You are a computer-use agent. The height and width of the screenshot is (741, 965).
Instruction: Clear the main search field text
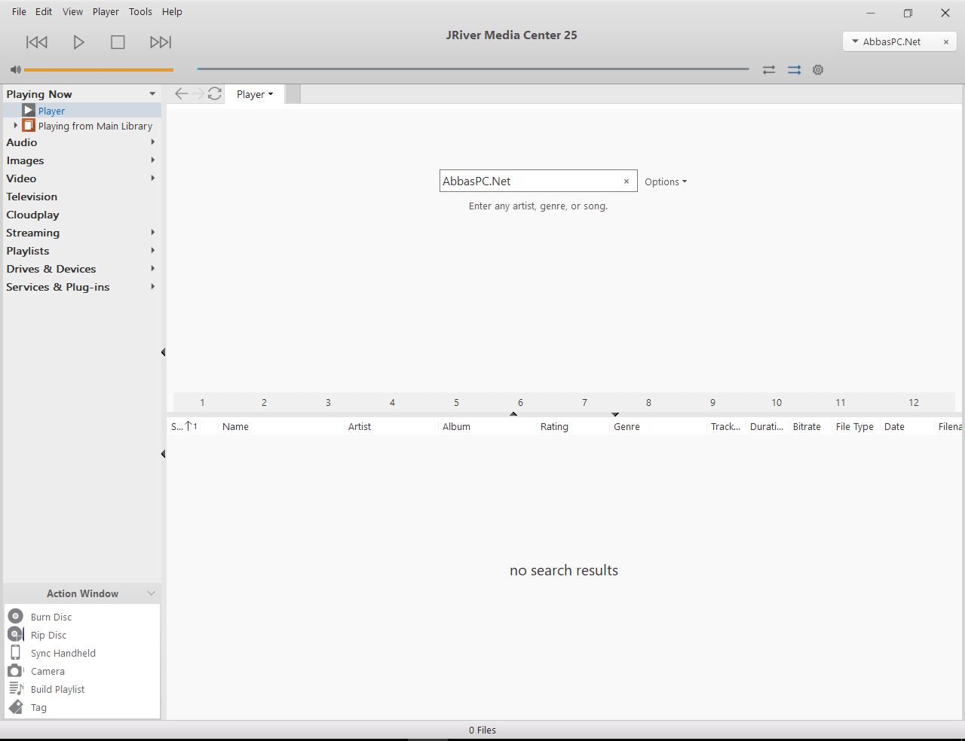[626, 181]
